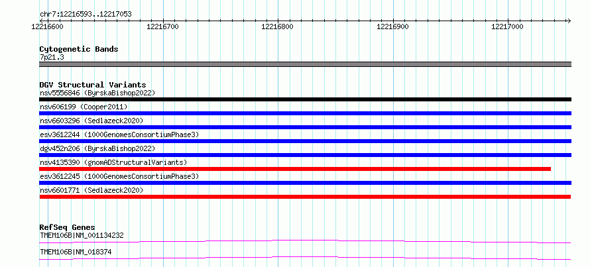The height and width of the screenshot is (267, 590).
Task: Select the red nsv4135390 variant bar
Action: click(295, 169)
